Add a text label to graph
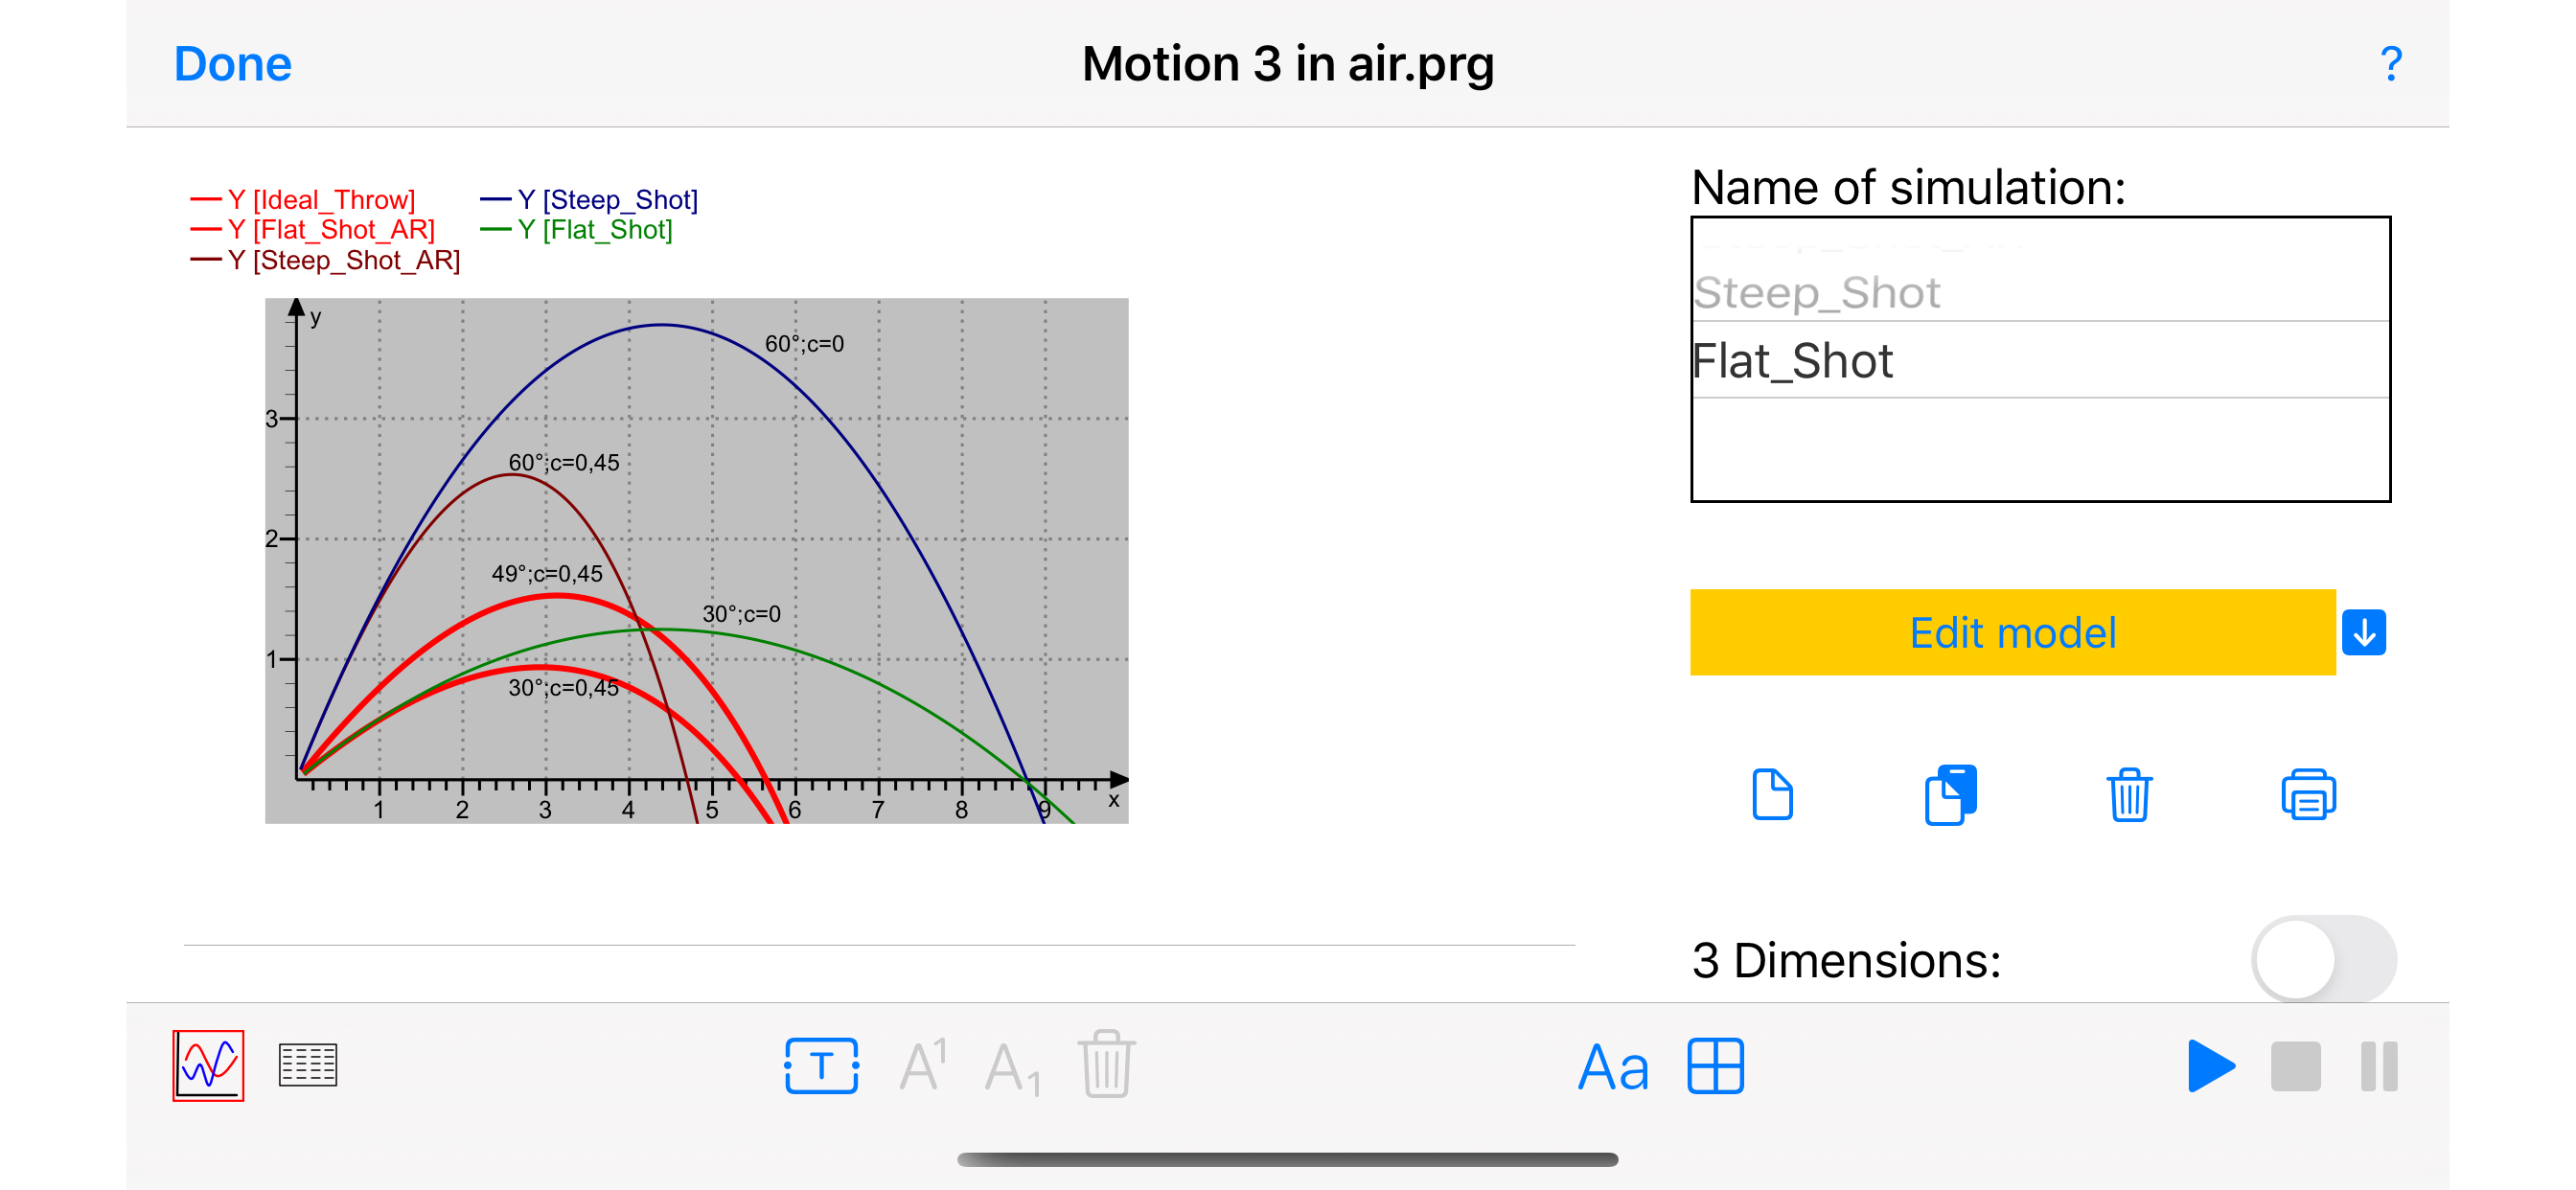 tap(821, 1066)
